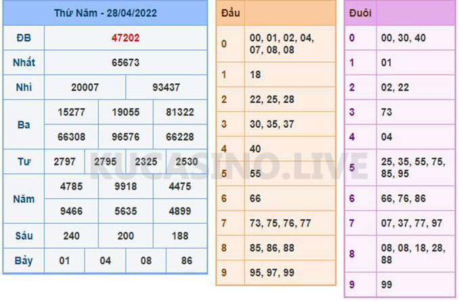
Task: Click Đầu row 6 value 66
Action: tap(255, 199)
